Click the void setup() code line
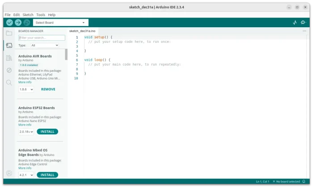This screenshot has height=188, width=313. [98, 37]
